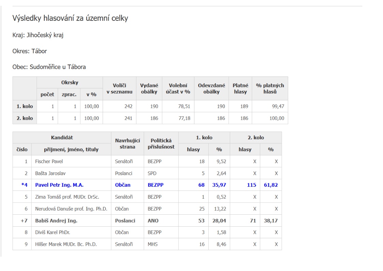Screen dimensions: 383x271
Task: Click the MHS affiliation cell
Action: [x=153, y=244]
